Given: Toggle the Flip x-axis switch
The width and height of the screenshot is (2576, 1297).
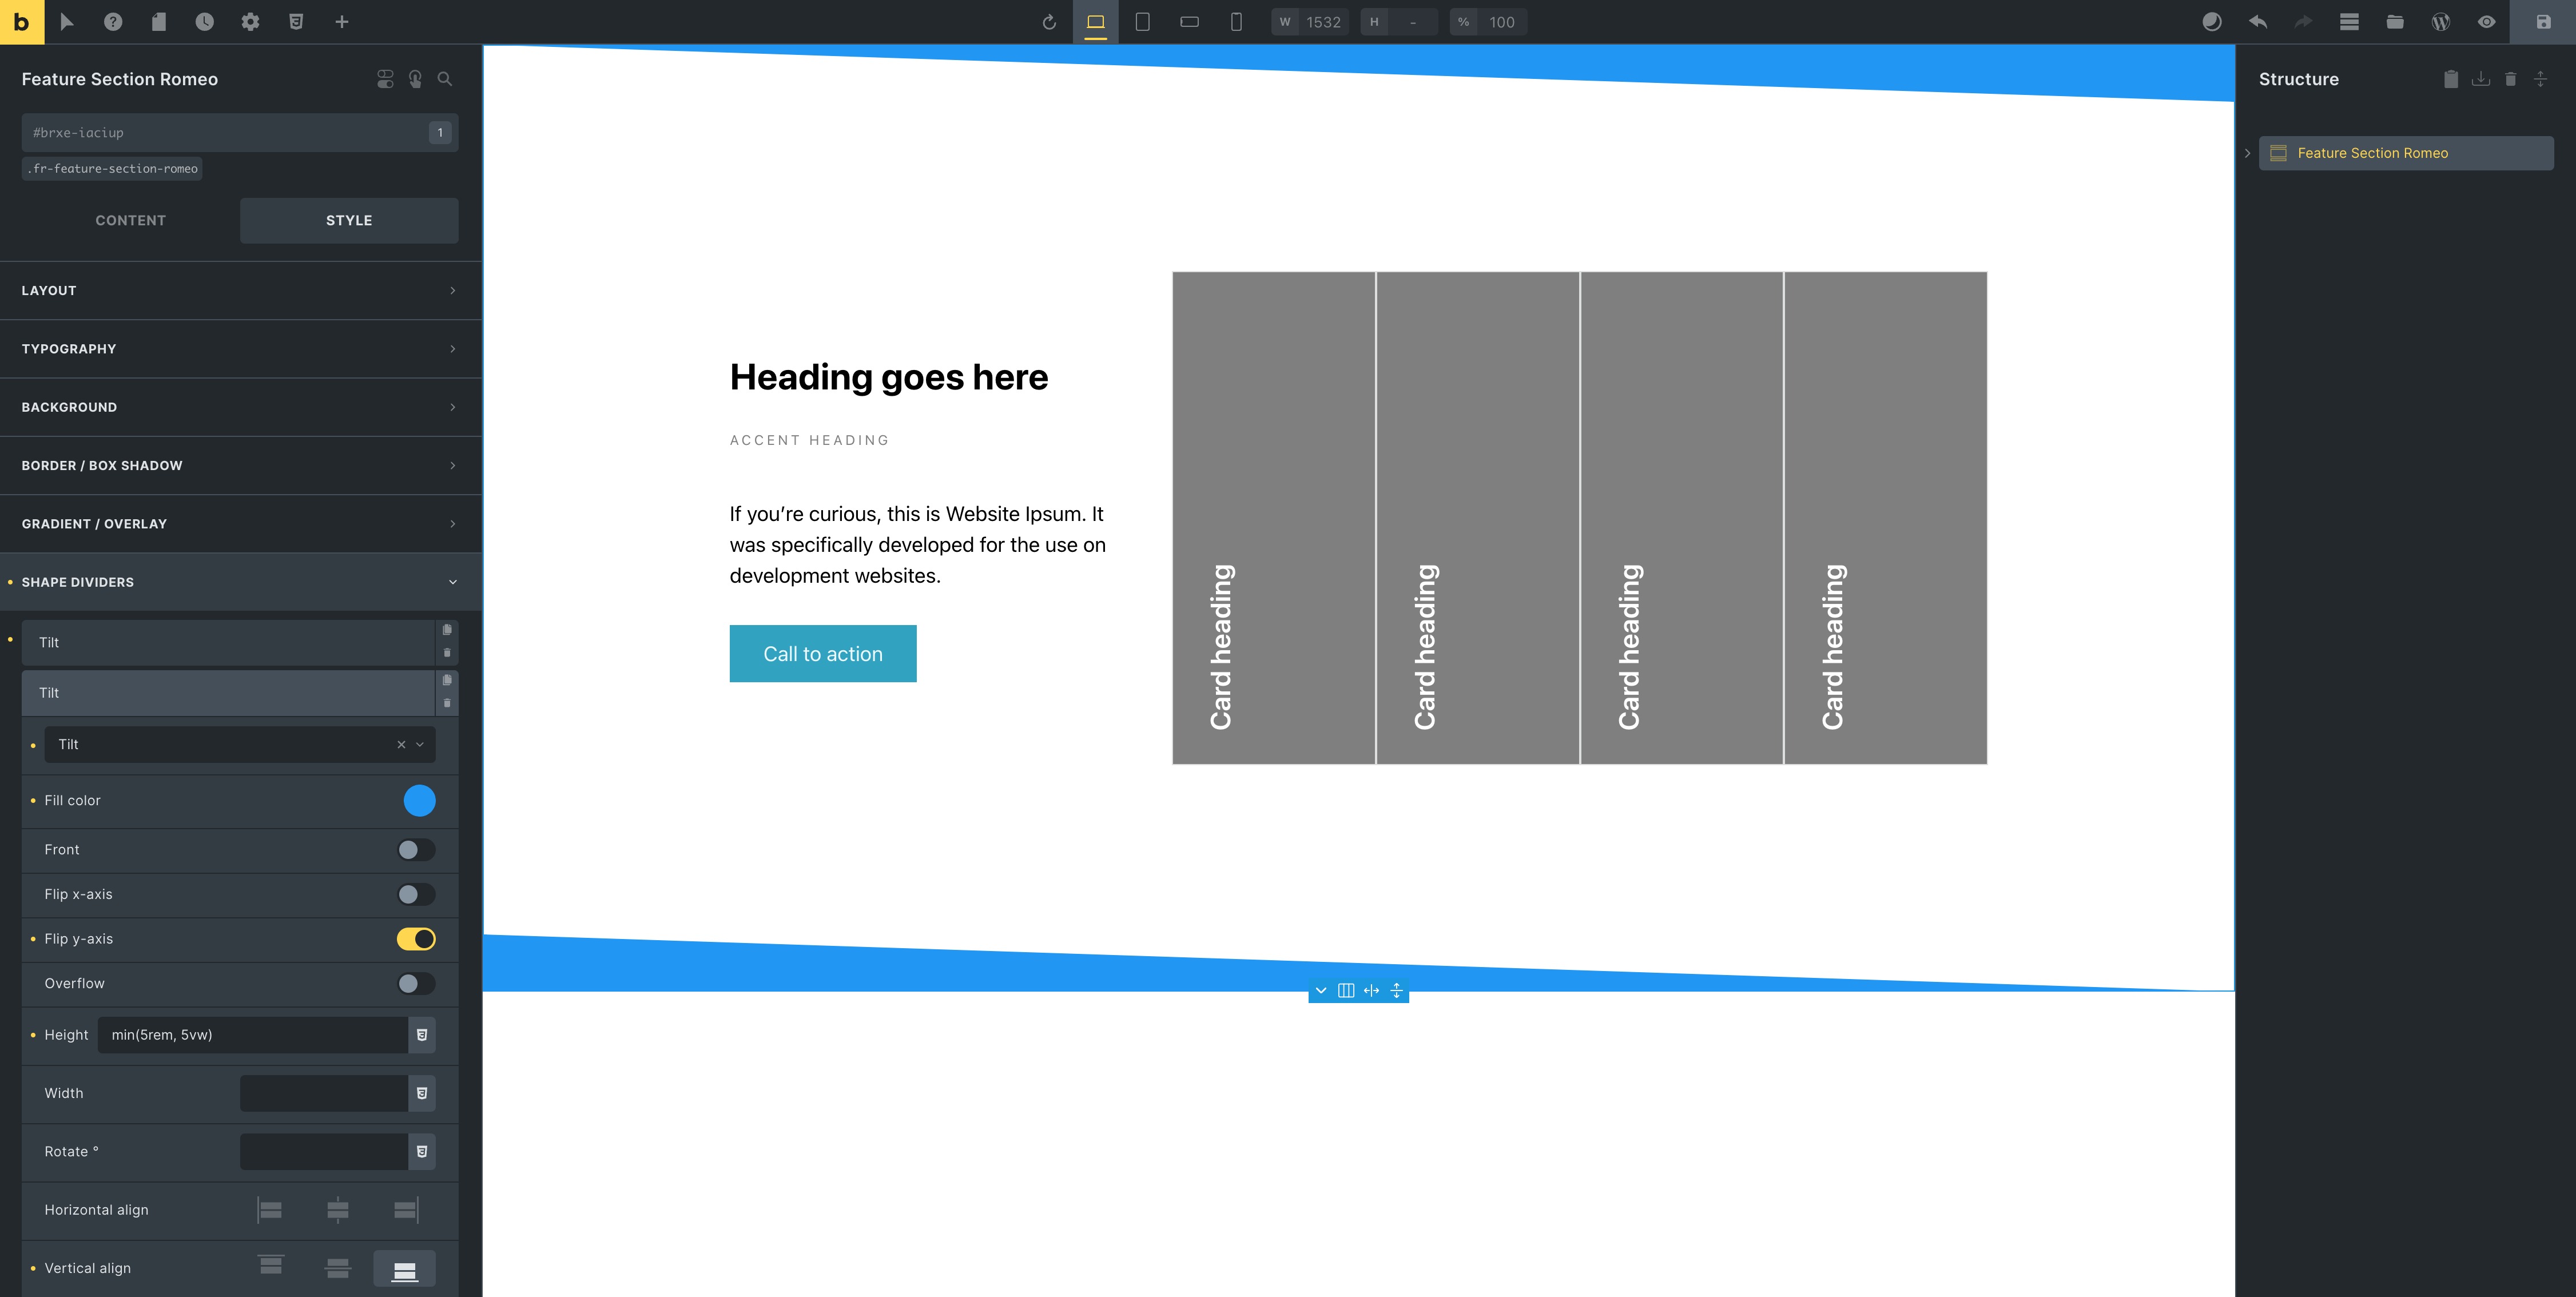Looking at the screenshot, I should point(416,894).
